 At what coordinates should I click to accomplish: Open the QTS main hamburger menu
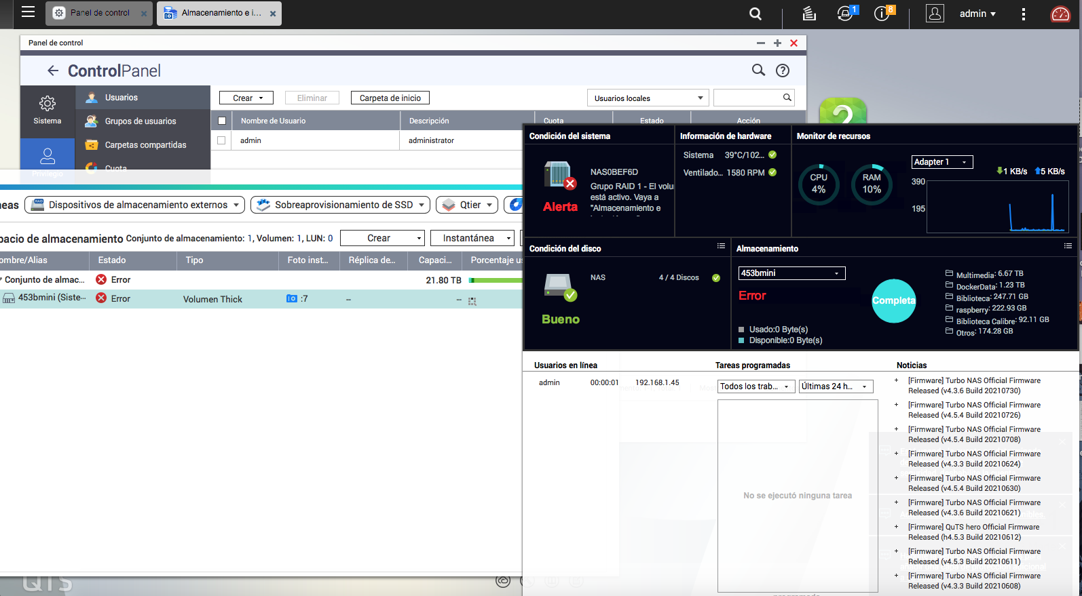[x=28, y=12]
